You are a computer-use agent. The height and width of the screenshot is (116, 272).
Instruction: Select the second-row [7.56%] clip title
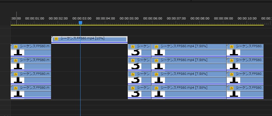(x=184, y=60)
